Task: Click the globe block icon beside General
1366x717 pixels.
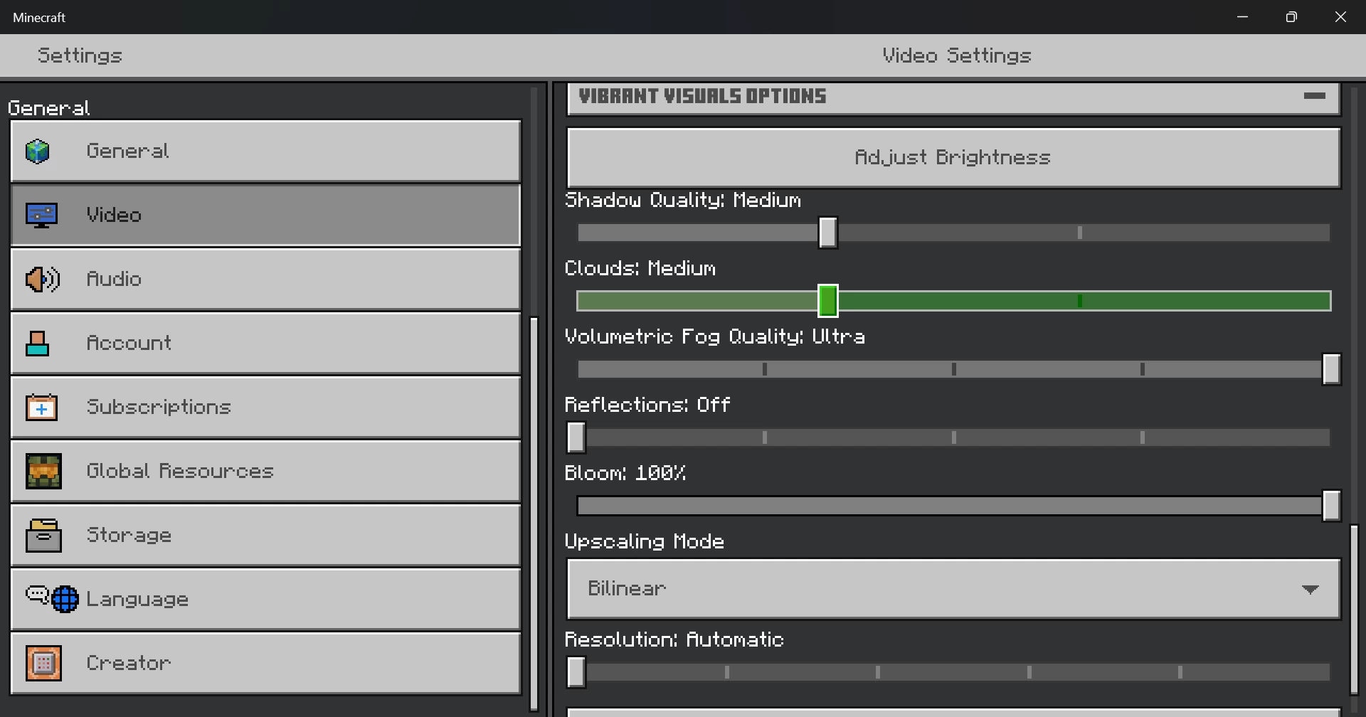Action: coord(38,152)
